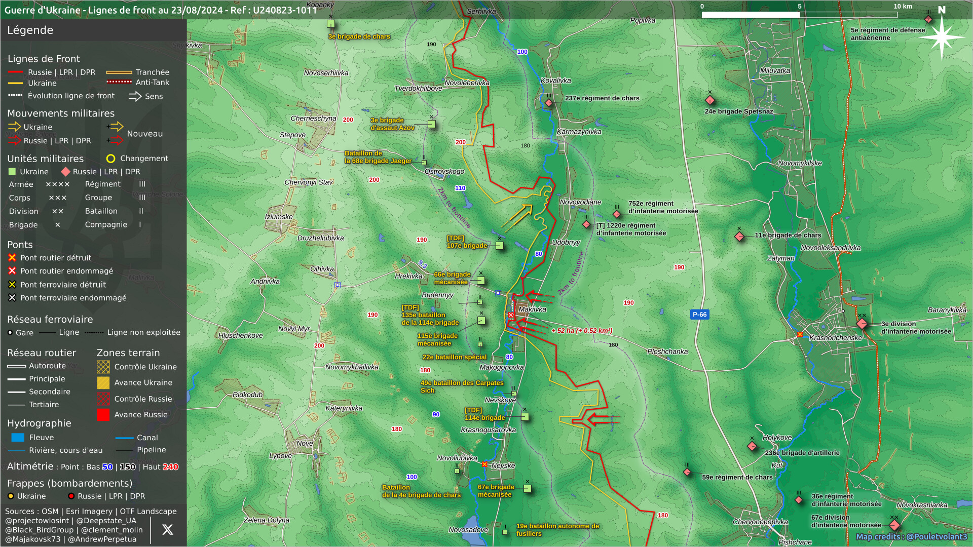Click the damaged bridge icon at Makiivka
Viewport: 973px width, 547px height.
click(511, 316)
